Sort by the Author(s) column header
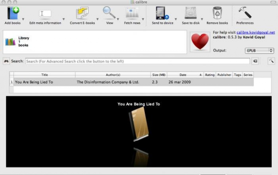 113,75
